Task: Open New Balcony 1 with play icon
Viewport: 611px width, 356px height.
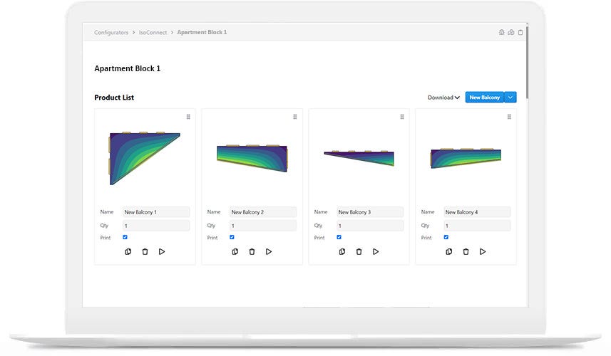Action: (x=162, y=252)
